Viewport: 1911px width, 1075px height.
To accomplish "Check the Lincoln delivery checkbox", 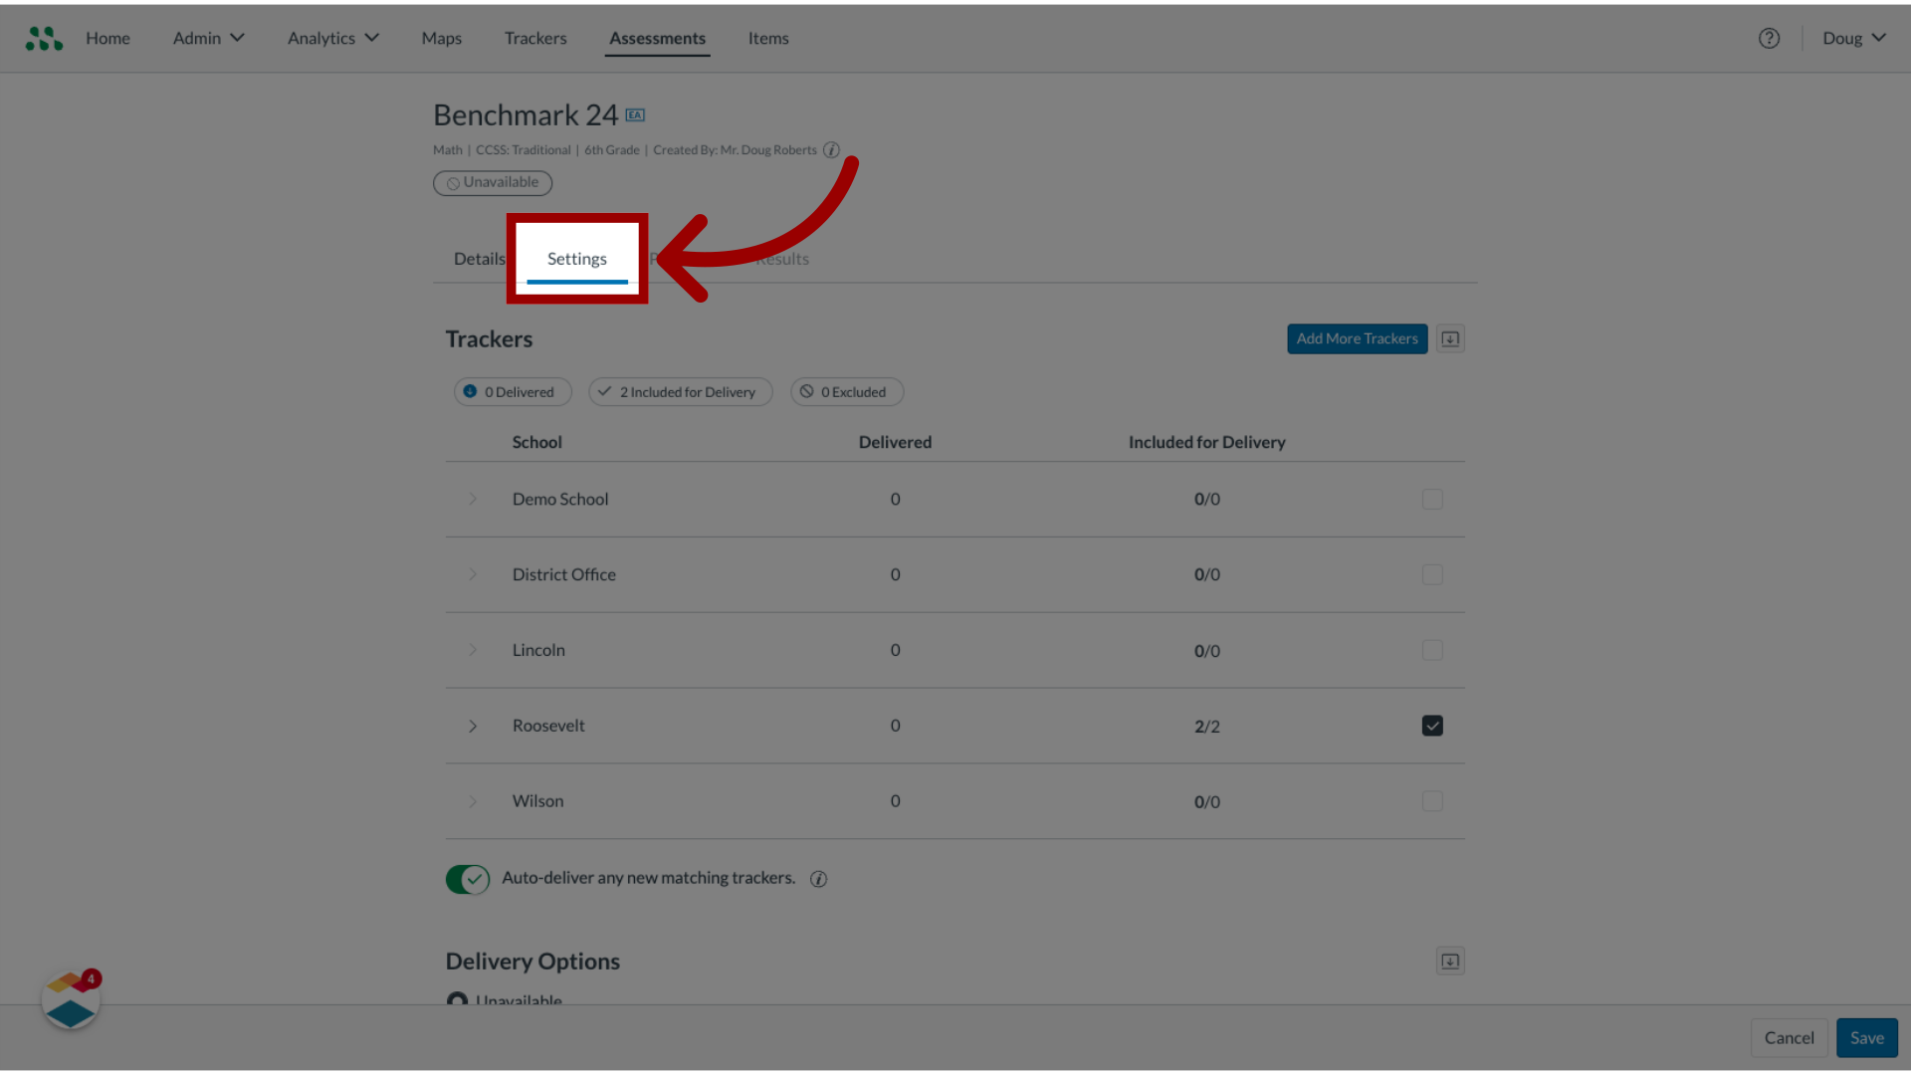I will (x=1432, y=651).
